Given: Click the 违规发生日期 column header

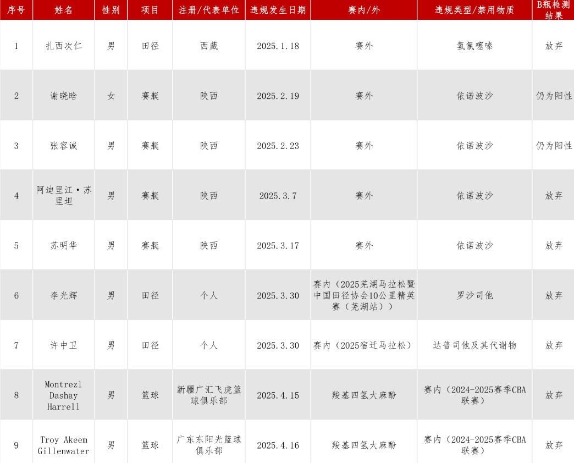Looking at the screenshot, I should 278,10.
